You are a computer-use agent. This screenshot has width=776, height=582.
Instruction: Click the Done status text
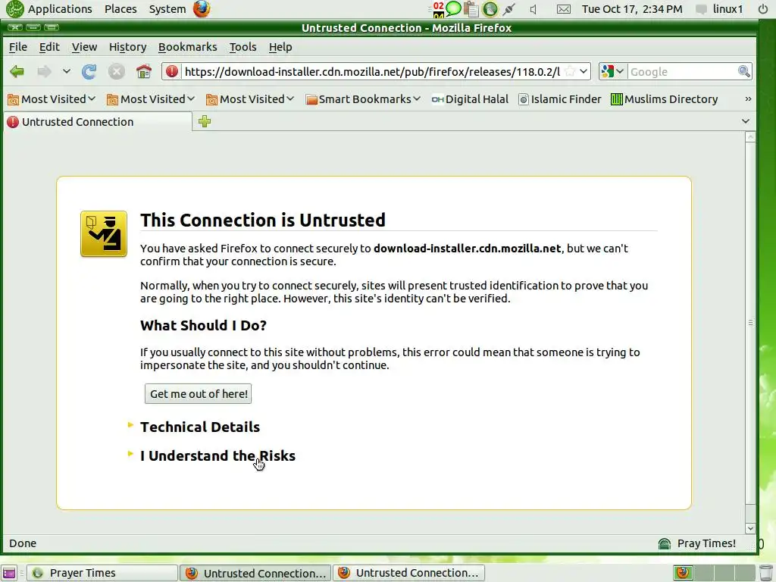point(23,543)
